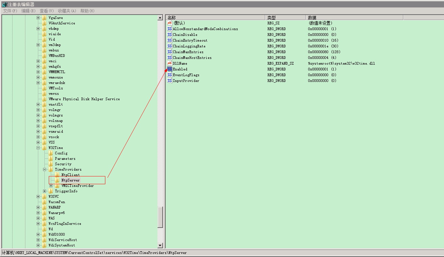Viewport: 444px width, 257px height.
Task: Click the REG_DWORD icon beside Enabled
Action: pos(169,69)
